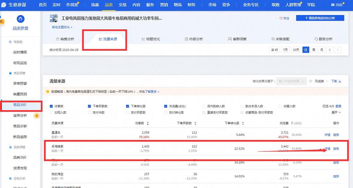Click the product thumbnail image

(54, 18)
